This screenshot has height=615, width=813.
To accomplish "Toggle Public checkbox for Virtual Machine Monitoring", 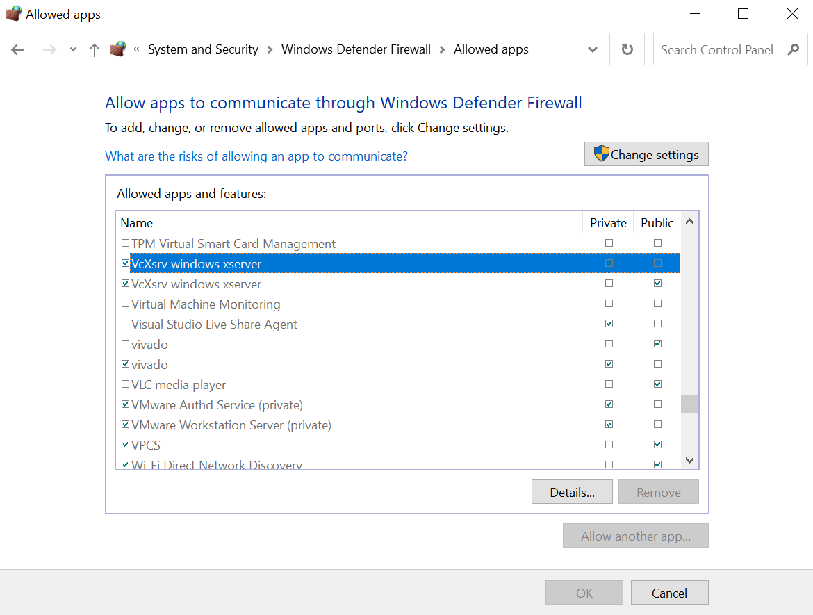I will pyautogui.click(x=657, y=304).
